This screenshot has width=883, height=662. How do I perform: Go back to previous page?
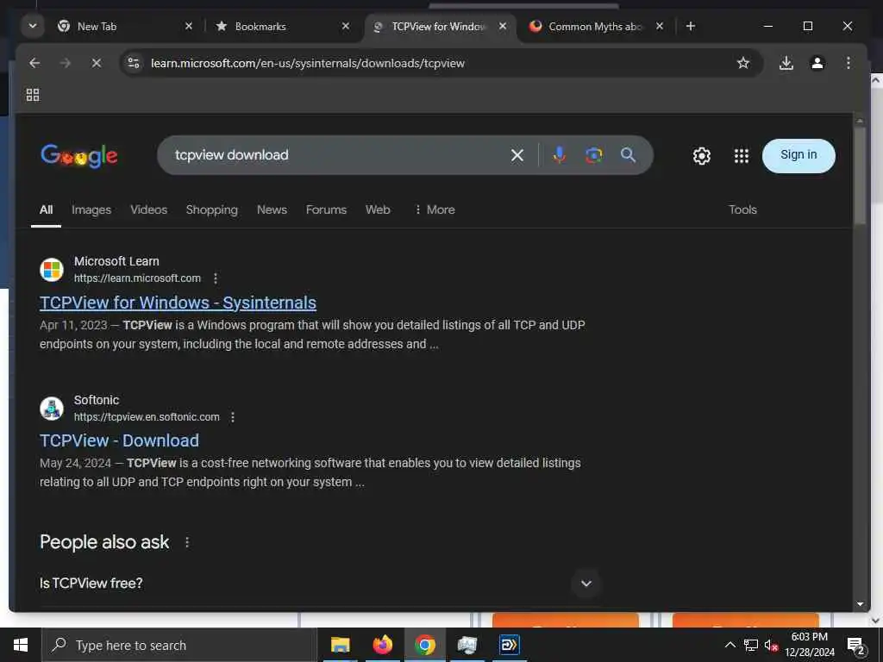click(34, 63)
